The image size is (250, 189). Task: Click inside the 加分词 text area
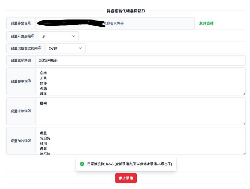click(140, 141)
